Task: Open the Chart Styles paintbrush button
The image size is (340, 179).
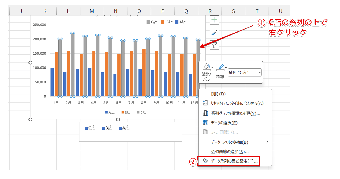Action: (x=214, y=33)
